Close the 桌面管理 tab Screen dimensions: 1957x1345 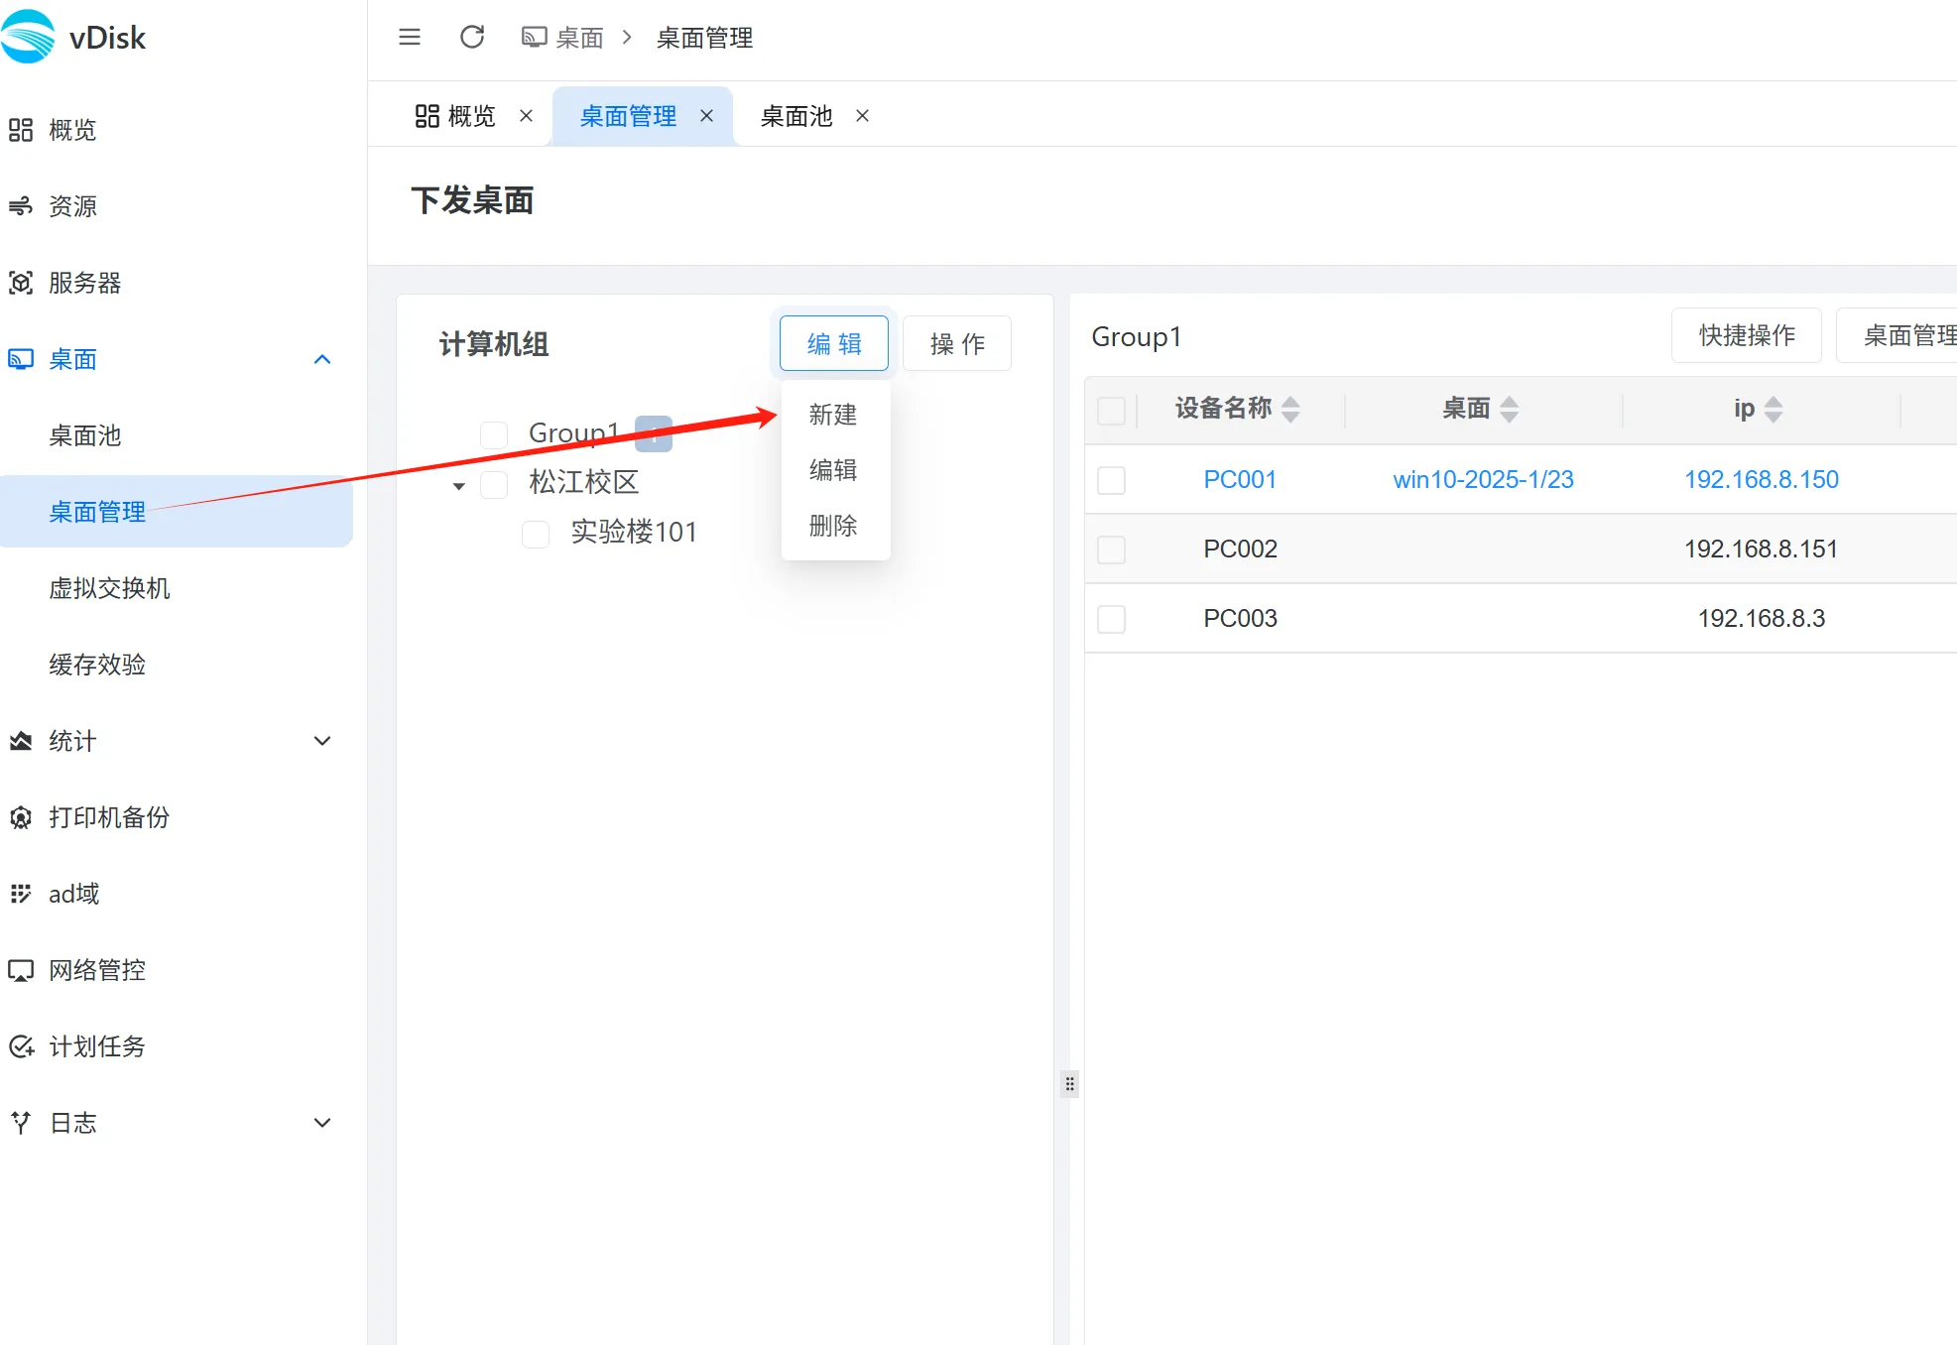point(707,116)
